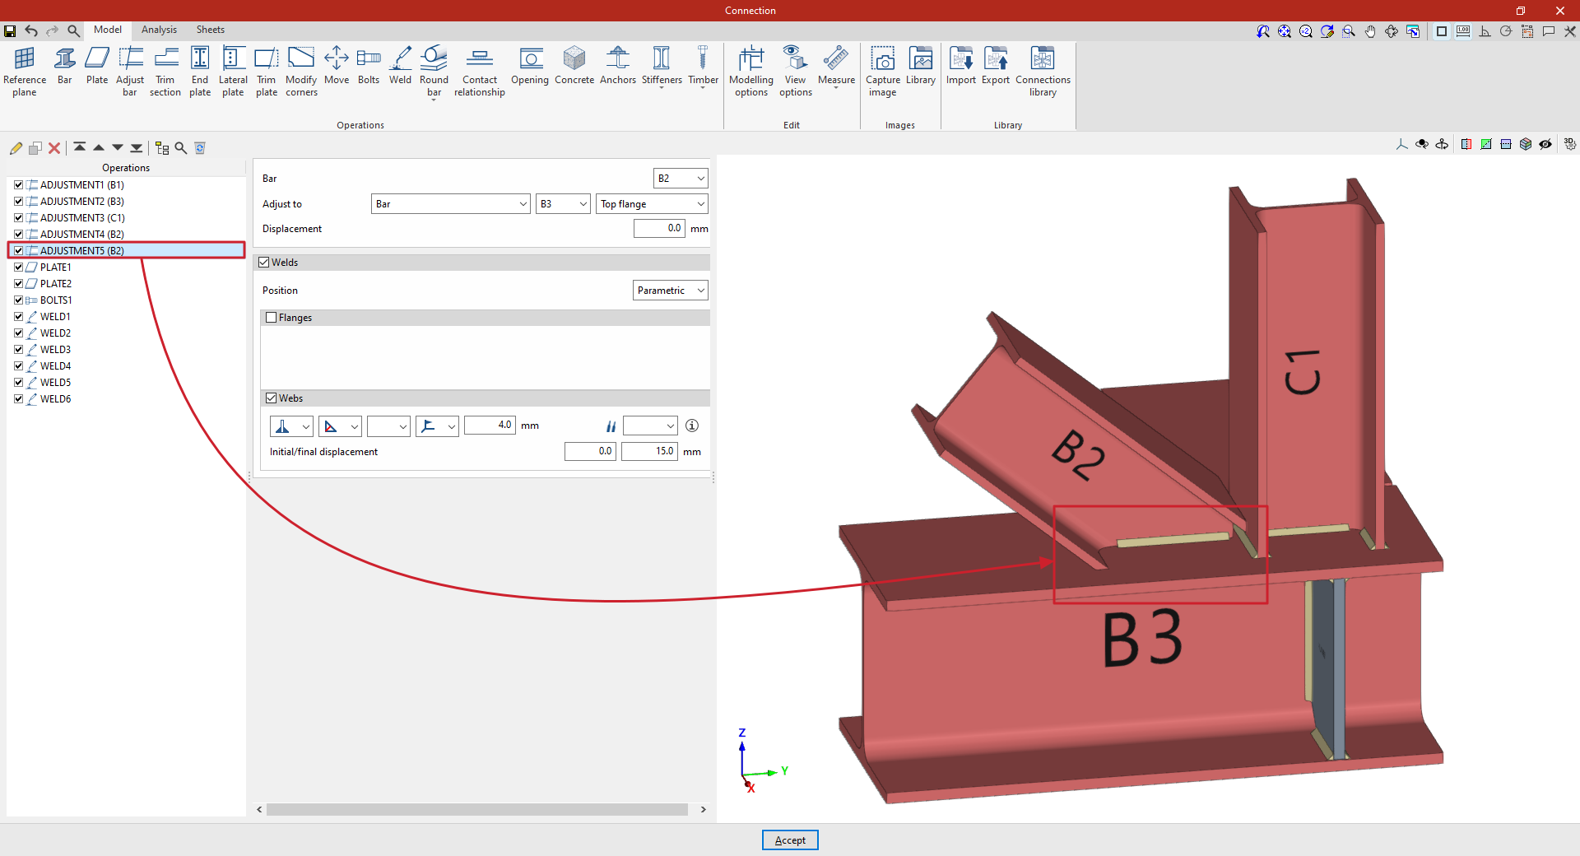Toggle the PLATE1 operation checkbox

click(18, 267)
